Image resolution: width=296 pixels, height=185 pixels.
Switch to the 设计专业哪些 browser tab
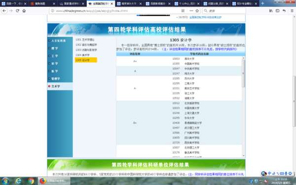(x=245, y=3)
